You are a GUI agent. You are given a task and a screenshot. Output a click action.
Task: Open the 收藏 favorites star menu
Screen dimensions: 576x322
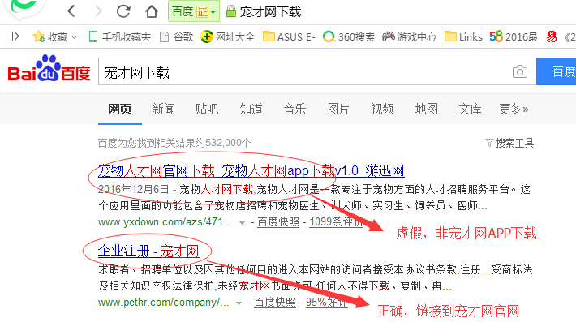pyautogui.click(x=54, y=36)
